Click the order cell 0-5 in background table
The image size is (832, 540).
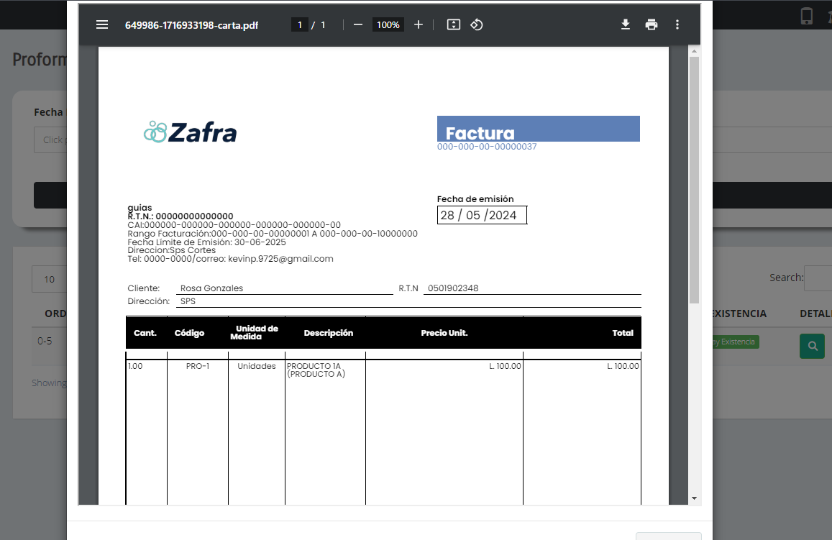45,341
